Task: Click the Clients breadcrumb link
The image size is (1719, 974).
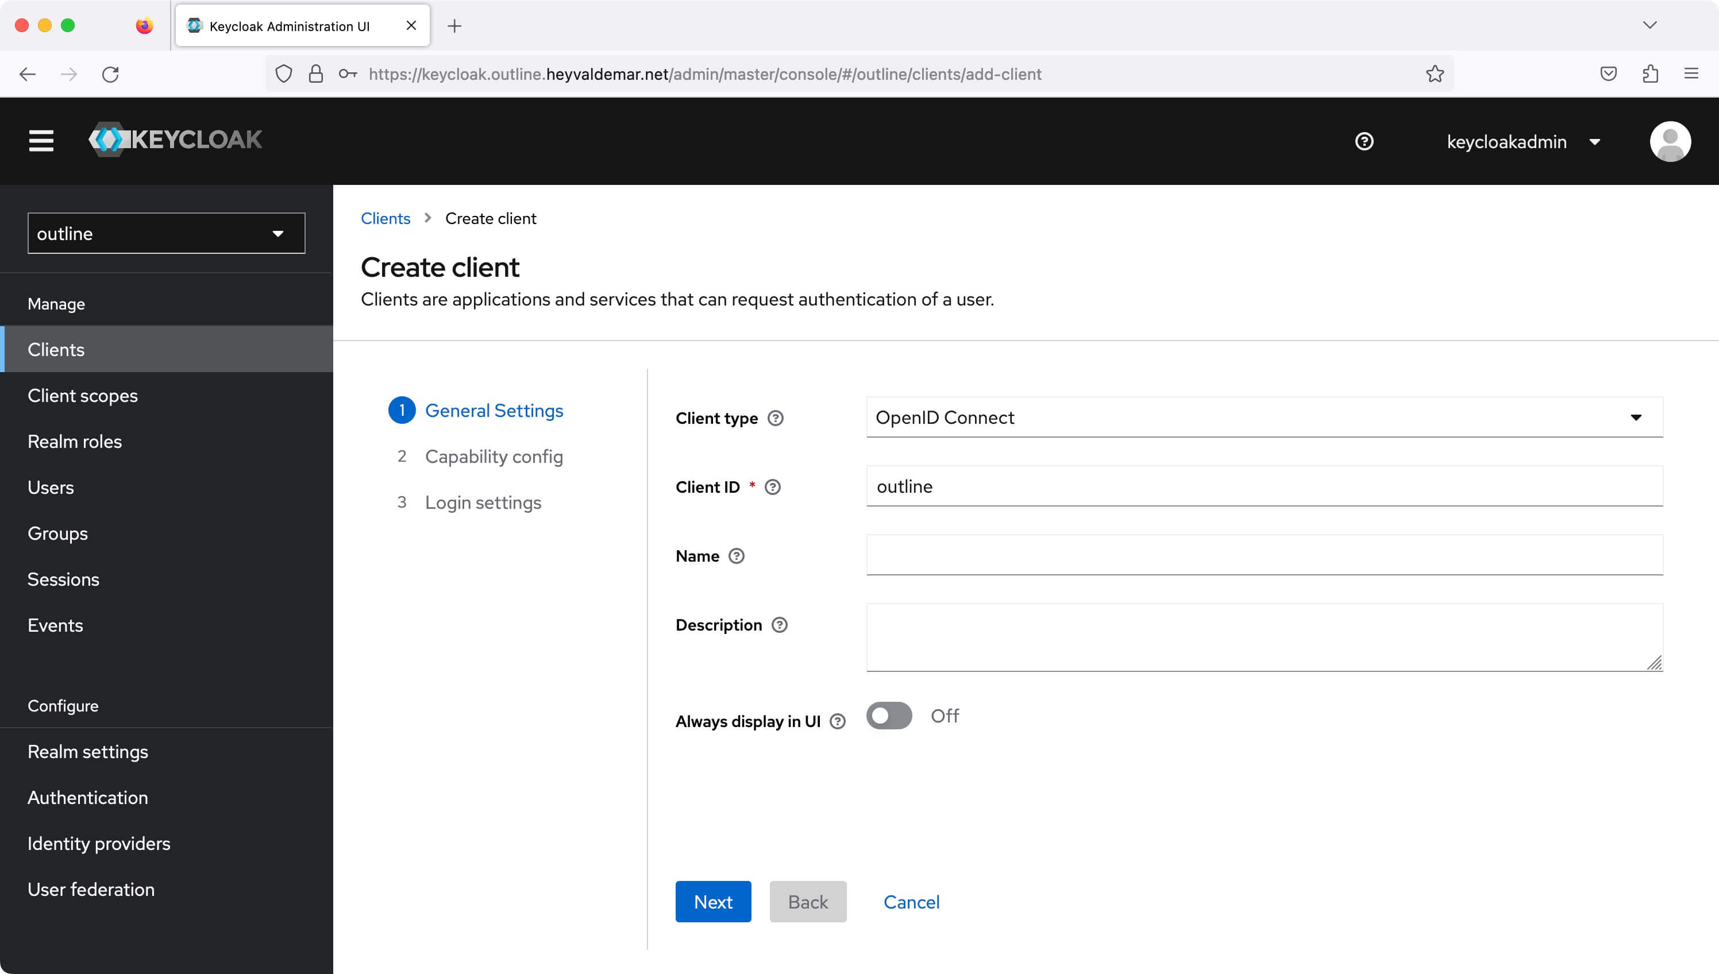Action: tap(385, 218)
